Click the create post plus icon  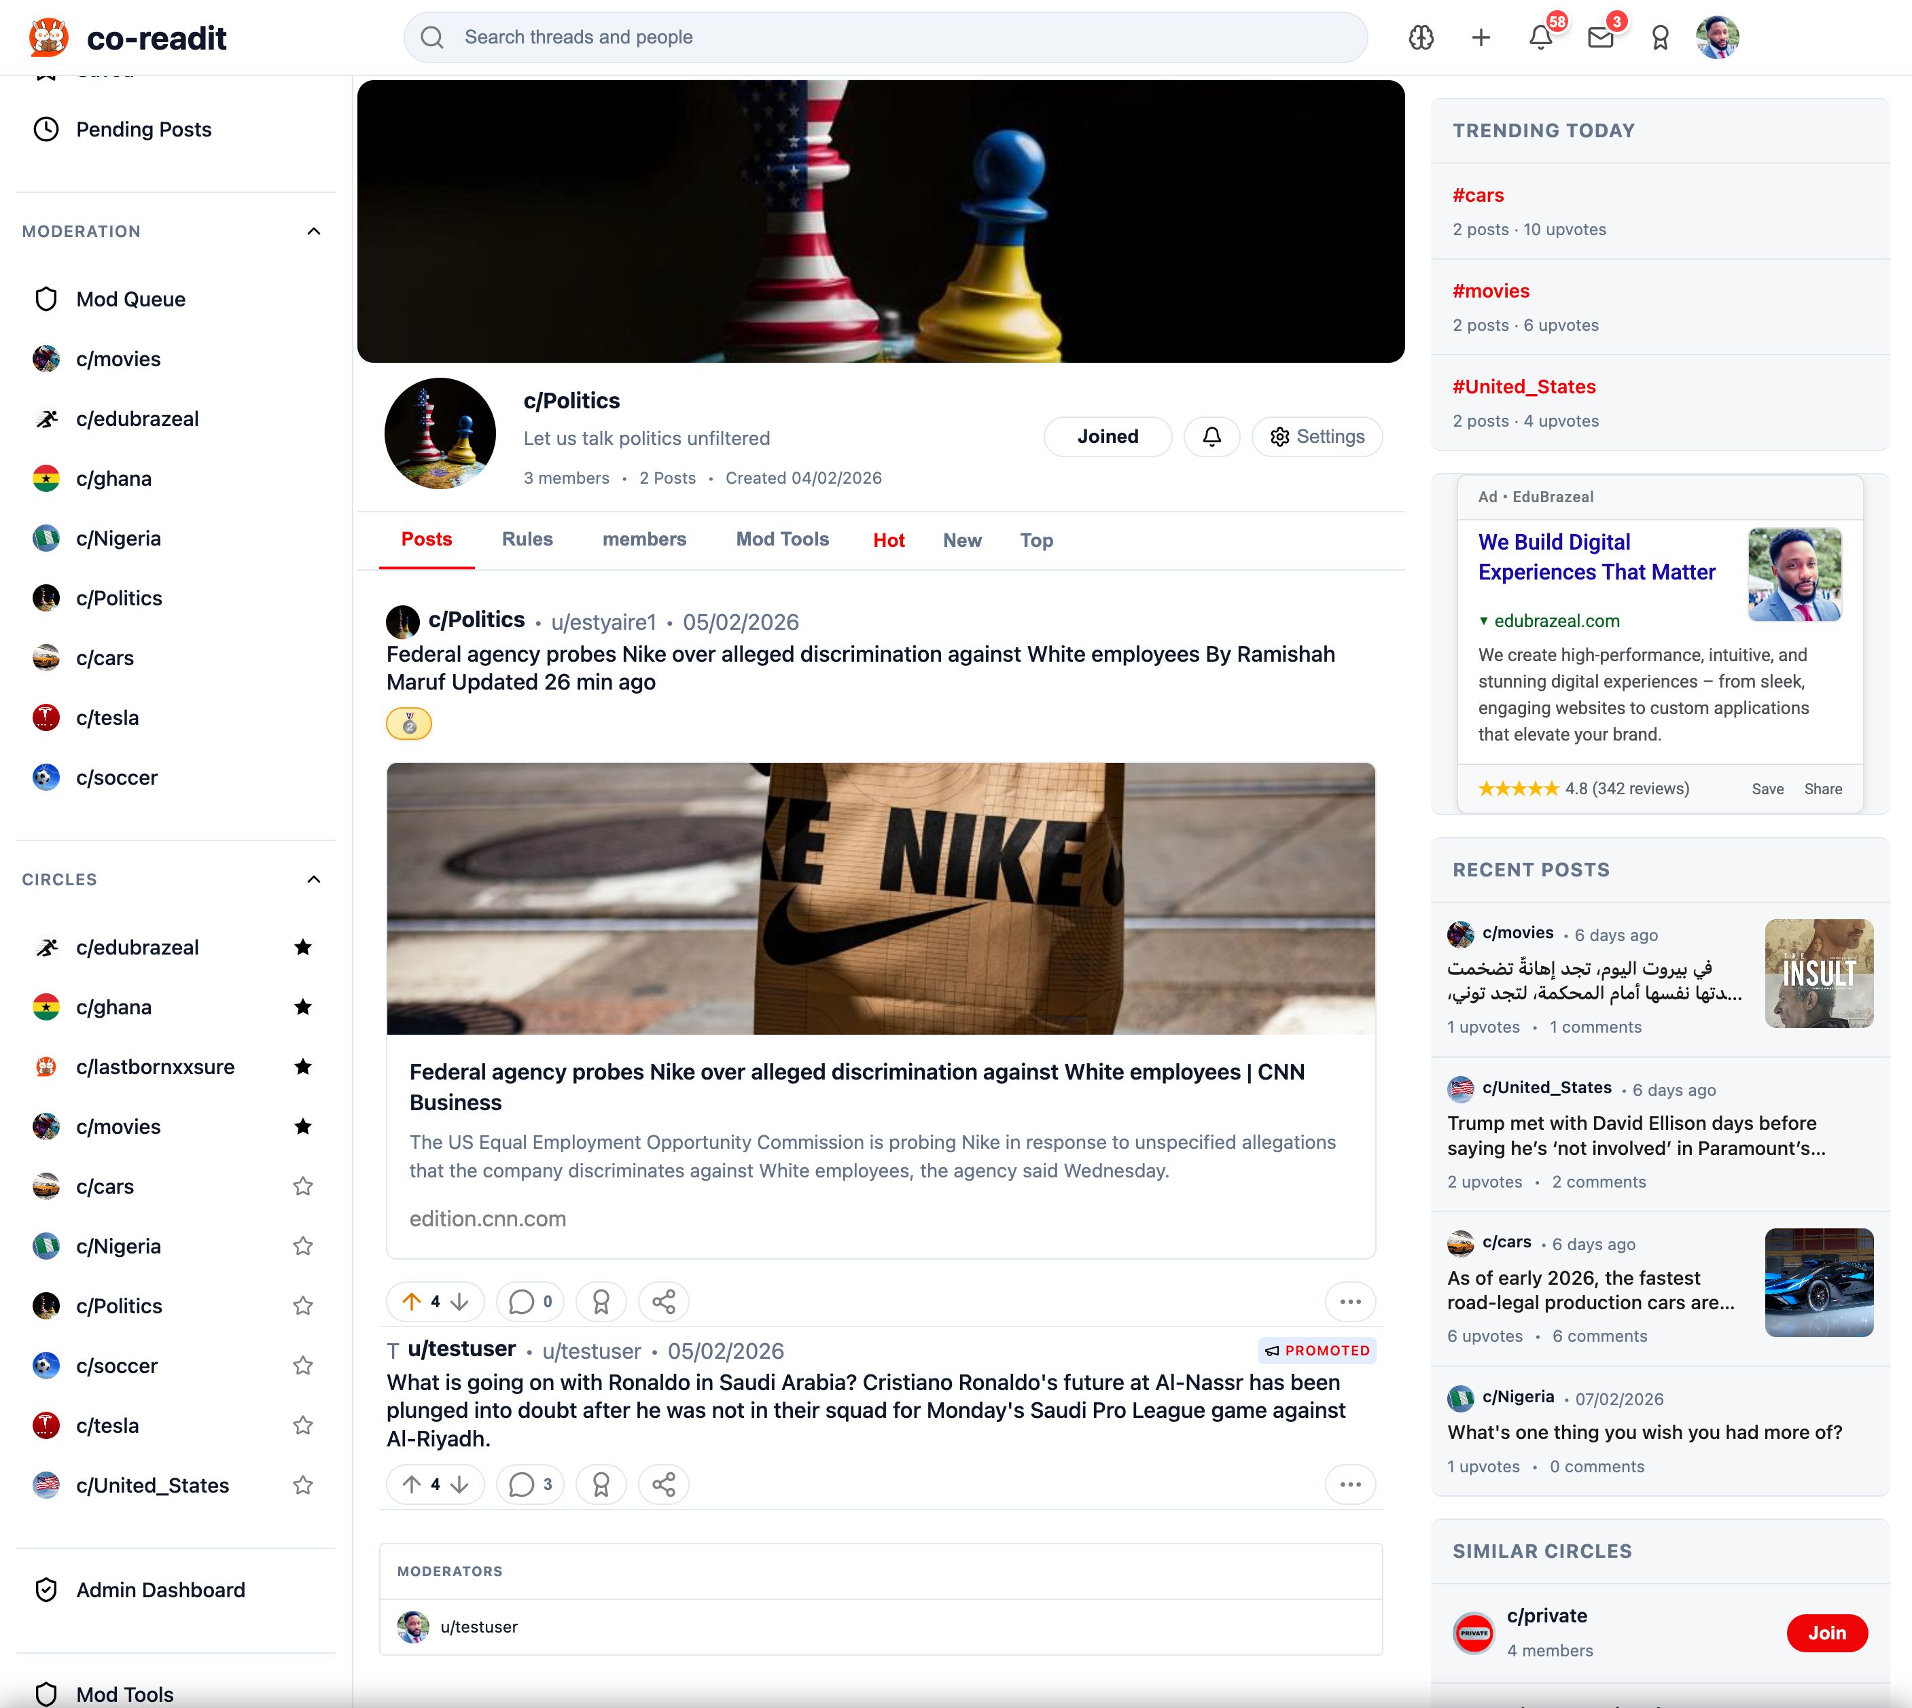click(x=1481, y=37)
